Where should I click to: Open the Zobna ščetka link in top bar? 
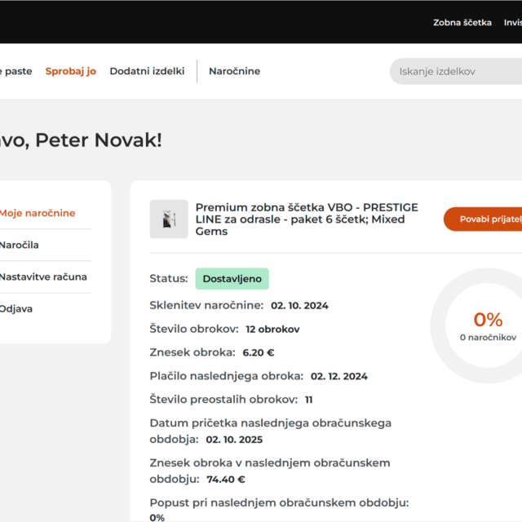point(462,22)
